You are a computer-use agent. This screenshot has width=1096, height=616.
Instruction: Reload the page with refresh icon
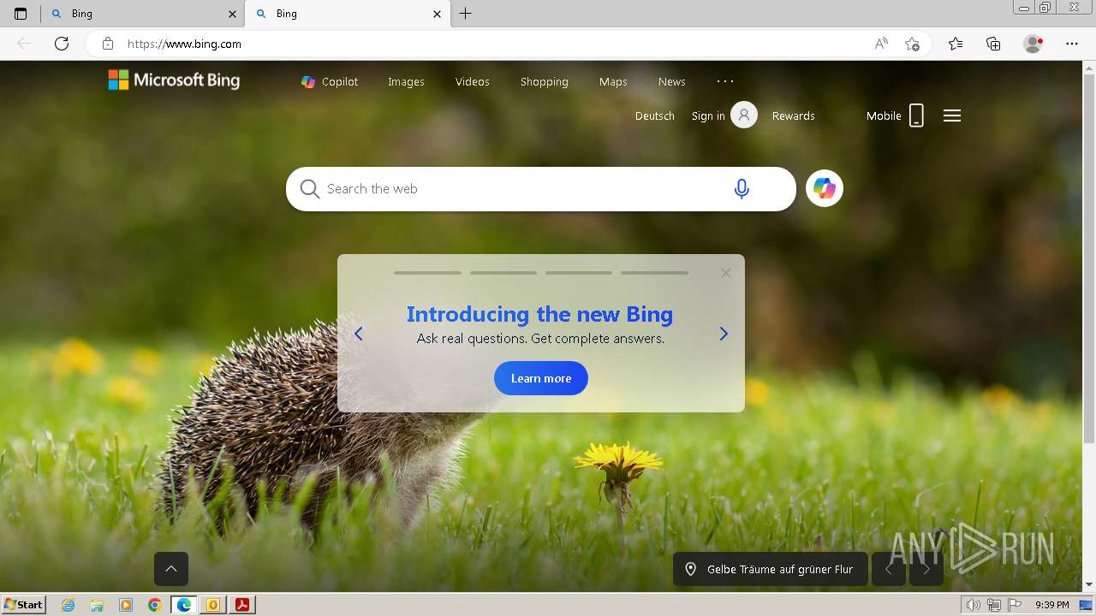tap(62, 44)
